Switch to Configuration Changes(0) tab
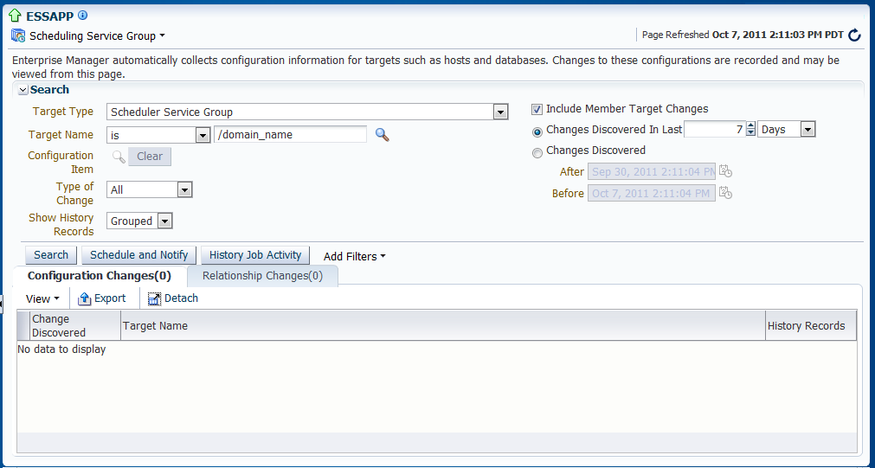The image size is (875, 468). [100, 276]
